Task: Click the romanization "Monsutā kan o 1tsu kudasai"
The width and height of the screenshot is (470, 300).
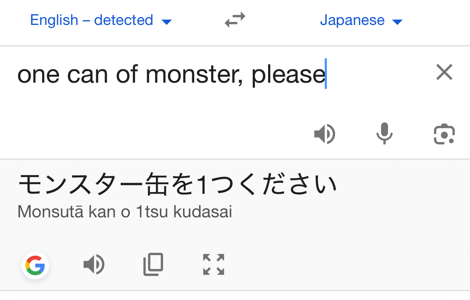Action: pos(125,212)
